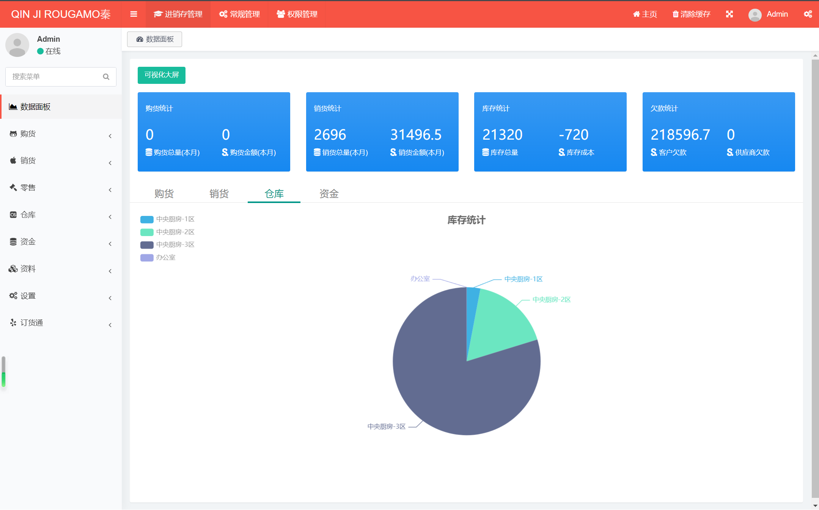Click the fullscreen expand icon in header
This screenshot has width=819, height=510.
pyautogui.click(x=729, y=14)
